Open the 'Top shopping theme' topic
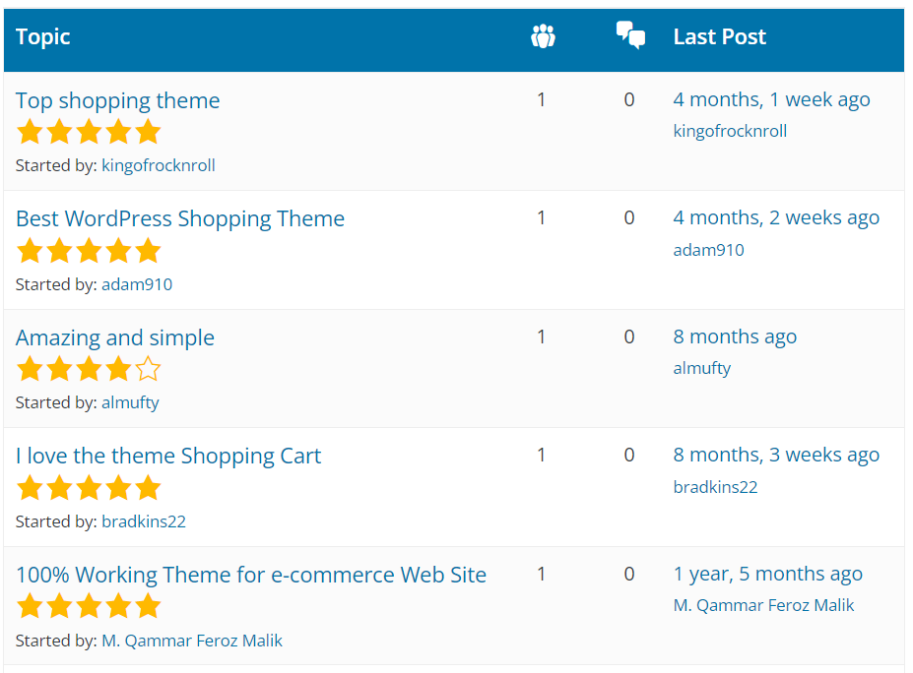Viewport: 913px width, 673px height. (117, 100)
